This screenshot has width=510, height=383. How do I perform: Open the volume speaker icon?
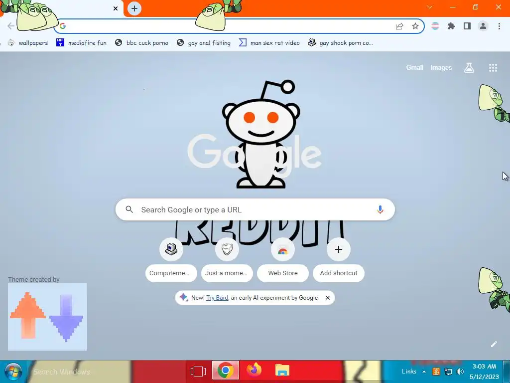point(460,372)
